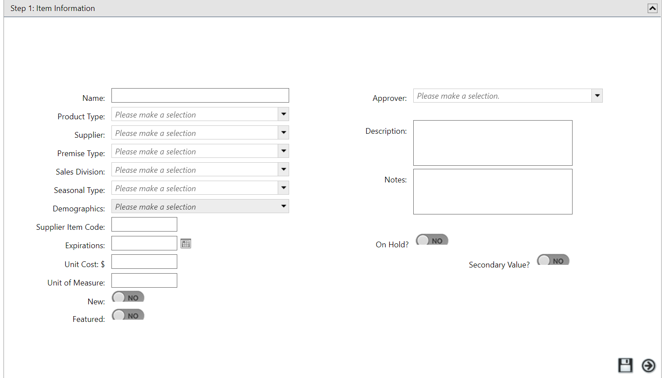Open the Expirations date picker calendar
666x378 pixels.
[186, 243]
